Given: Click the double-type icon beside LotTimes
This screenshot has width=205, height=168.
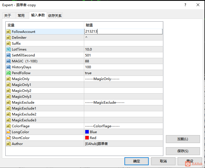Looking at the screenshot, I should point(8,49).
